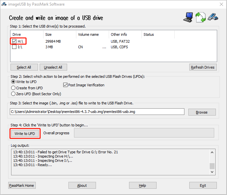Click the Ready log line
227x195 pixels.
32,165
